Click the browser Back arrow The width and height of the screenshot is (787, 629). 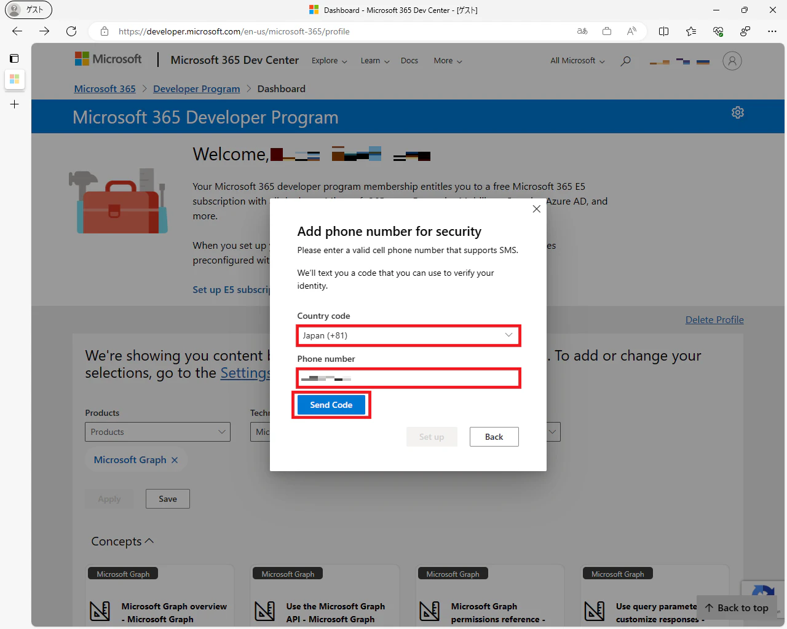pos(17,31)
